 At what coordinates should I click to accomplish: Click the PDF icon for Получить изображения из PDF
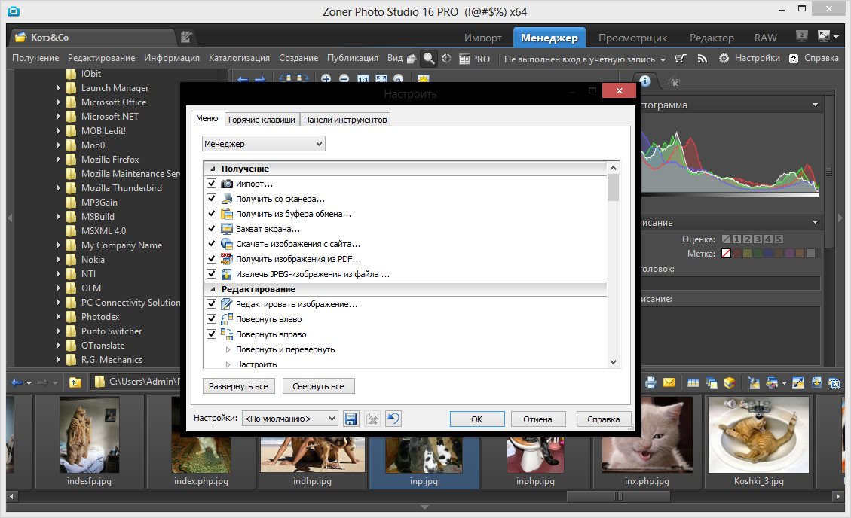(x=227, y=259)
